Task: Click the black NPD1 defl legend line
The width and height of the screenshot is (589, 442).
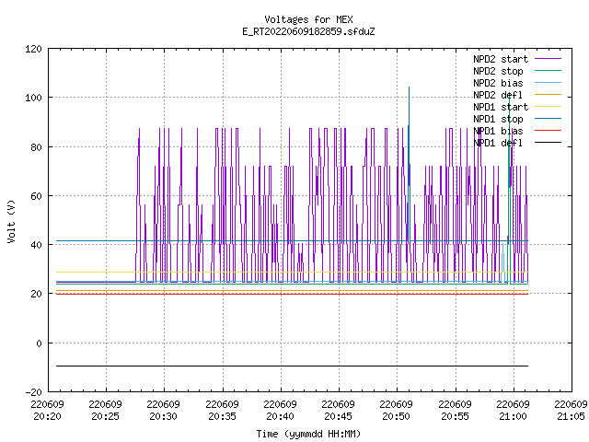Action: click(548, 143)
